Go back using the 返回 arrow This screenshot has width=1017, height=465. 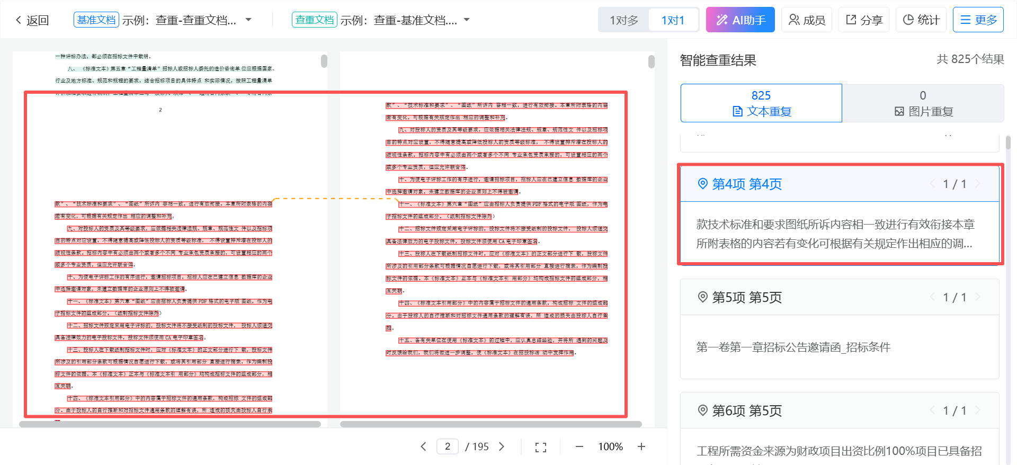click(32, 20)
